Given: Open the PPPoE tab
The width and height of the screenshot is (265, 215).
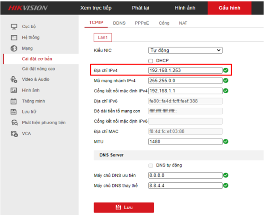Looking at the screenshot, I should 142,23.
